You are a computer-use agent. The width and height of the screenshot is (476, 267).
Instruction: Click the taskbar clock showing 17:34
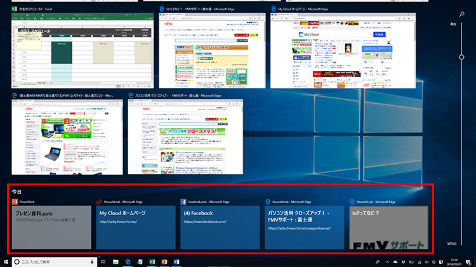452,261
